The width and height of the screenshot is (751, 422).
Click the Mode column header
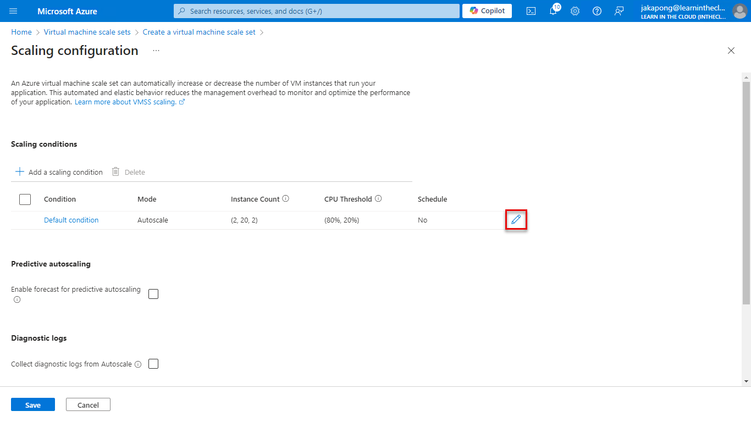(x=147, y=199)
